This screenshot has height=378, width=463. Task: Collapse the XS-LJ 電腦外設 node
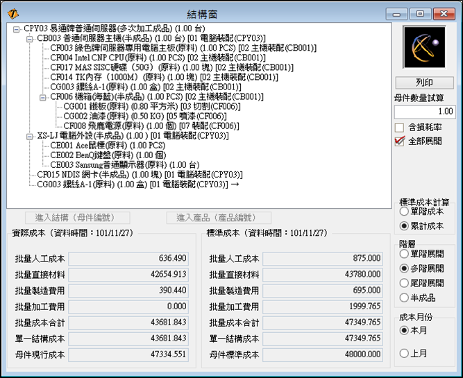pyautogui.click(x=30, y=136)
